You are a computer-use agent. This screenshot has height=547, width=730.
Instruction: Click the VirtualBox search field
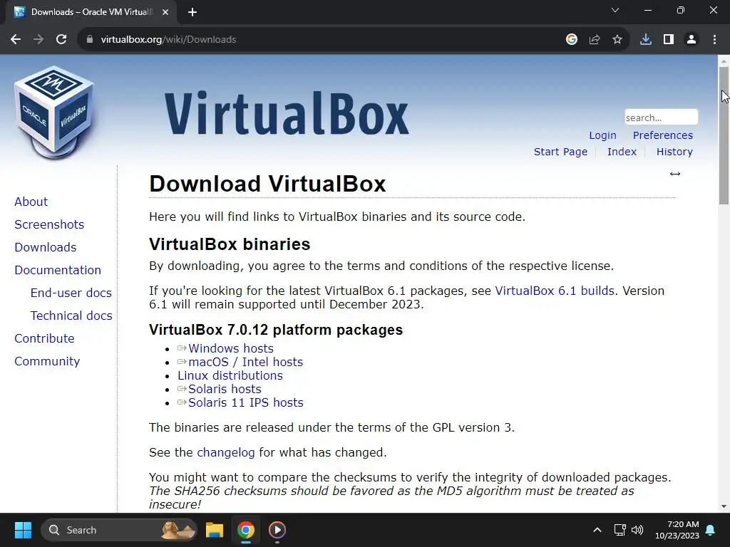[661, 118]
